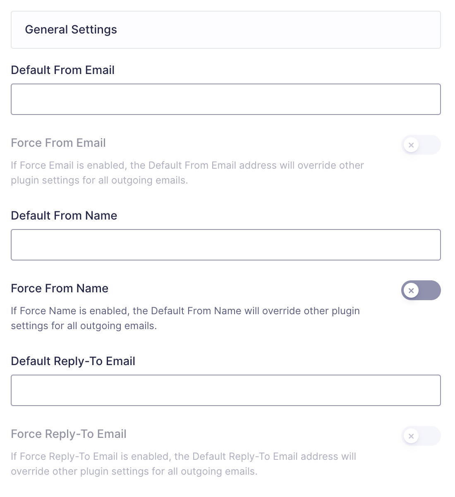Click into the Default From Name field

pyautogui.click(x=226, y=245)
